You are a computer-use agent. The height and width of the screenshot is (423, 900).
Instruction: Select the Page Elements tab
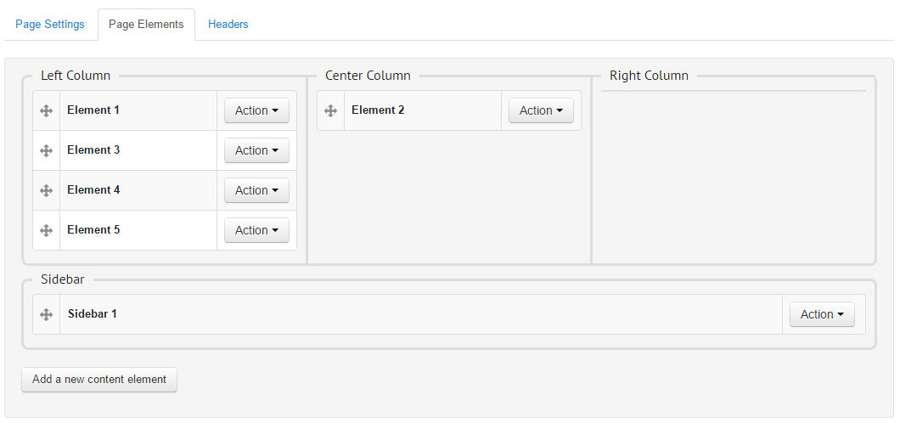coord(146,25)
